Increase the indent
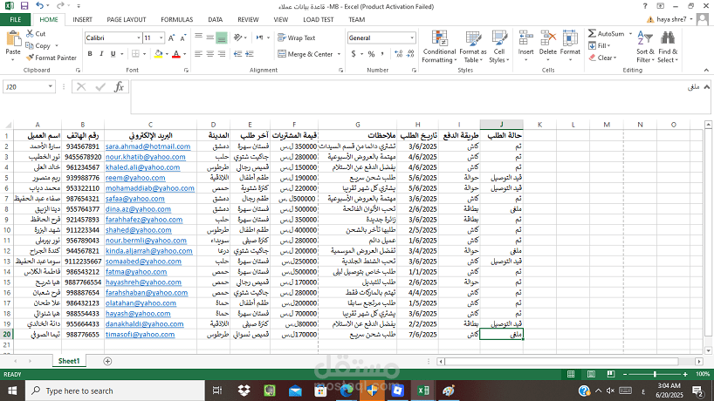Viewport: 714px width, 401px height. pos(249,54)
